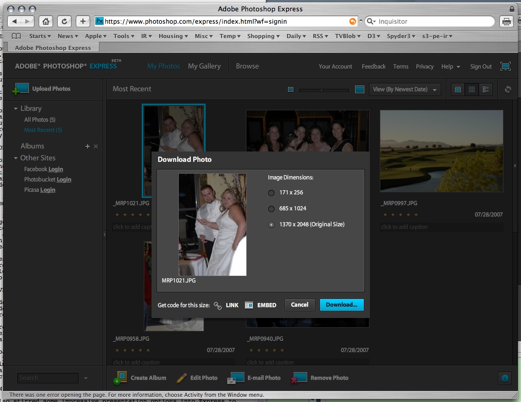Click the refresh icon in Most Recent toolbar
This screenshot has width=521, height=402.
[508, 89]
